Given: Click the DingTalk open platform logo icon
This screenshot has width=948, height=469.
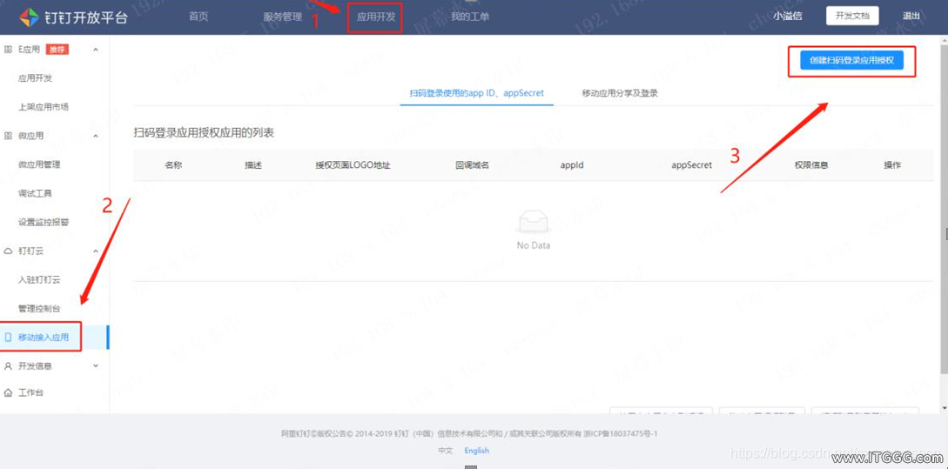Looking at the screenshot, I should coord(29,17).
